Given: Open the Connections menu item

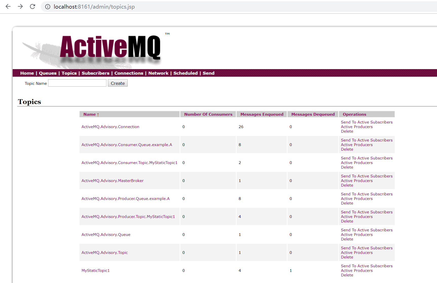Looking at the screenshot, I should coord(129,73).
